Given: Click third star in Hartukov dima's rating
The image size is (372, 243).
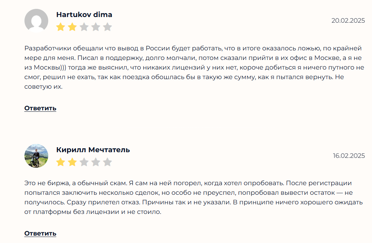Looking at the screenshot, I should pyautogui.click(x=84, y=27).
